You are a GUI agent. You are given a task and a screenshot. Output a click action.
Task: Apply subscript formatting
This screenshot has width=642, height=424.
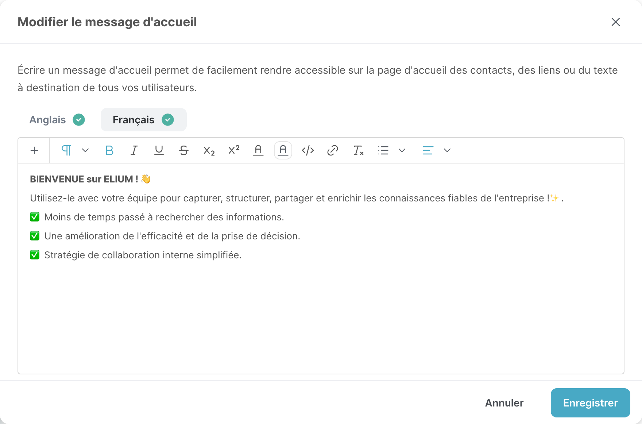[x=209, y=150]
